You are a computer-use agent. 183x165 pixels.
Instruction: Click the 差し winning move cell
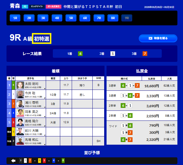click(x=82, y=95)
